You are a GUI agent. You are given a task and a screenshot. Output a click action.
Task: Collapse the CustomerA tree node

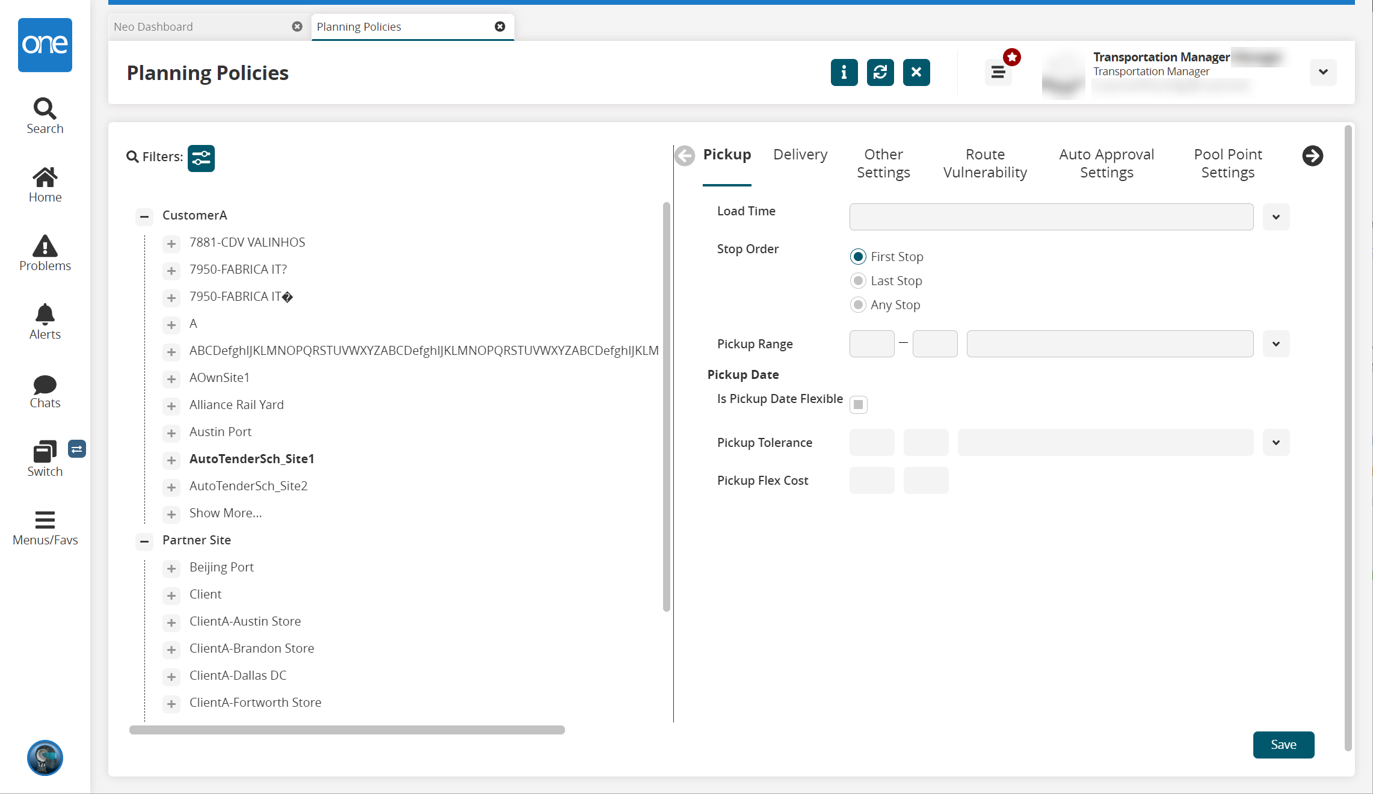point(144,216)
